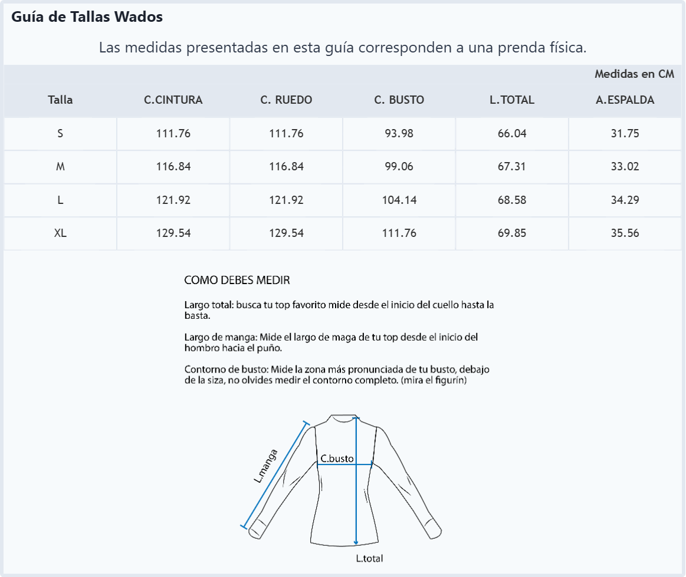This screenshot has width=686, height=577.
Task: Click the size S row label
Action: [60, 133]
